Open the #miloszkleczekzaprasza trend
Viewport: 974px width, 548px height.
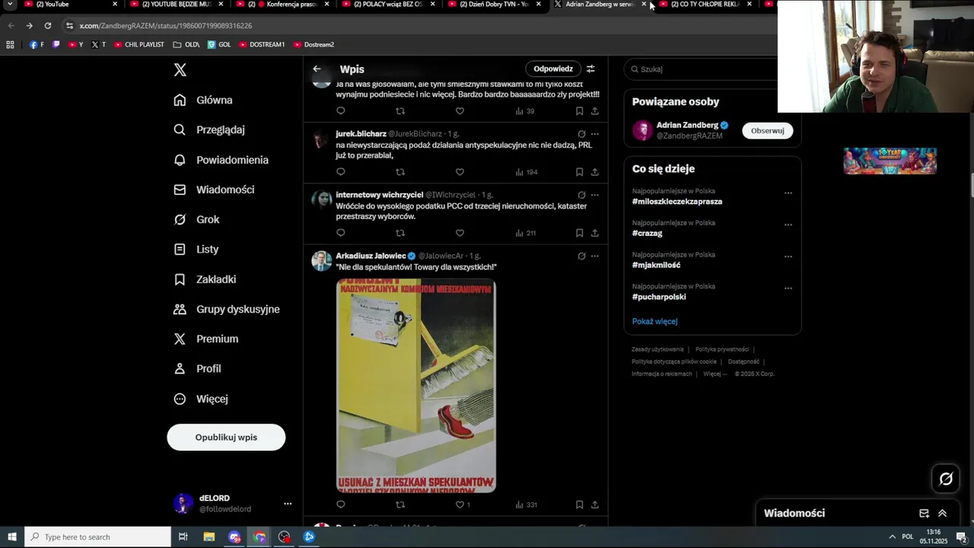[x=677, y=202]
